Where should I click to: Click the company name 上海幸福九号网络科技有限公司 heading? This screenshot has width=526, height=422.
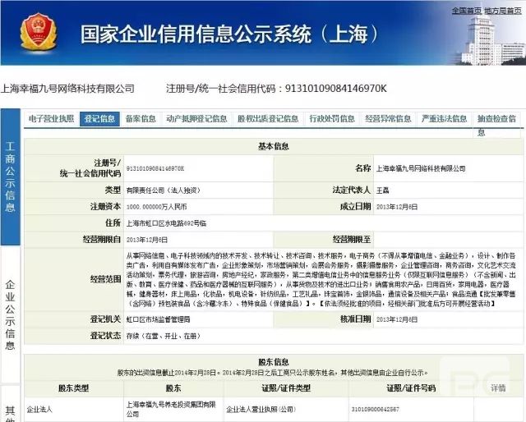coord(67,89)
